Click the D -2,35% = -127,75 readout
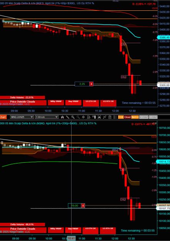Image resolution: width=170 pixels, height=241 pixels. (144, 4)
